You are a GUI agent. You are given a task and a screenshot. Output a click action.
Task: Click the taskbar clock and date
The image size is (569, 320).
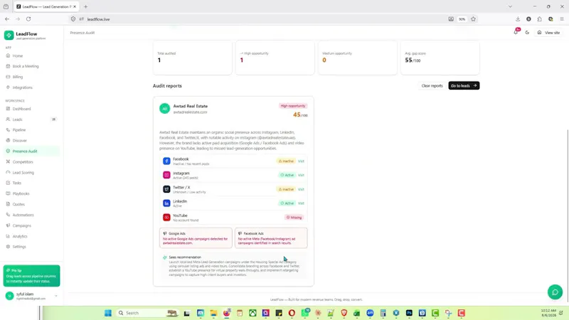tap(548, 313)
